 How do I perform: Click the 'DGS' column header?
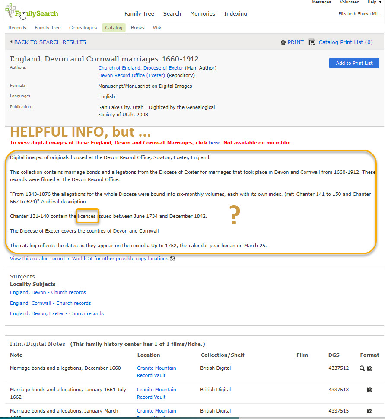(334, 355)
